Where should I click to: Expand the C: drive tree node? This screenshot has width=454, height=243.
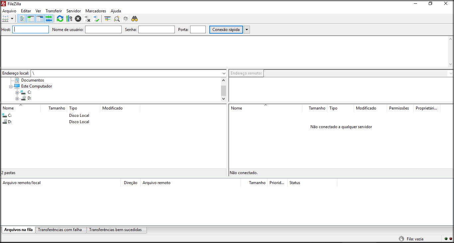(x=17, y=92)
